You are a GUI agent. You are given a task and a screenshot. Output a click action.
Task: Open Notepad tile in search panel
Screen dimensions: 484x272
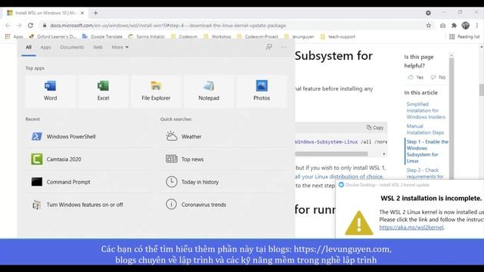(x=209, y=91)
